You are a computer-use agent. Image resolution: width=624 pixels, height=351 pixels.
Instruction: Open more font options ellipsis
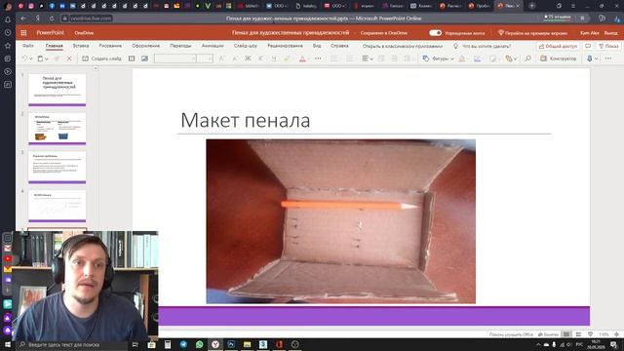318,58
